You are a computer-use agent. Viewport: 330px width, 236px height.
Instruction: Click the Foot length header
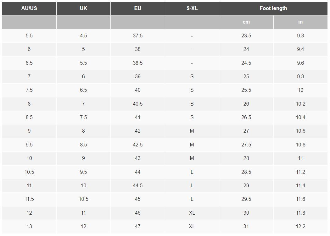tap(273, 8)
